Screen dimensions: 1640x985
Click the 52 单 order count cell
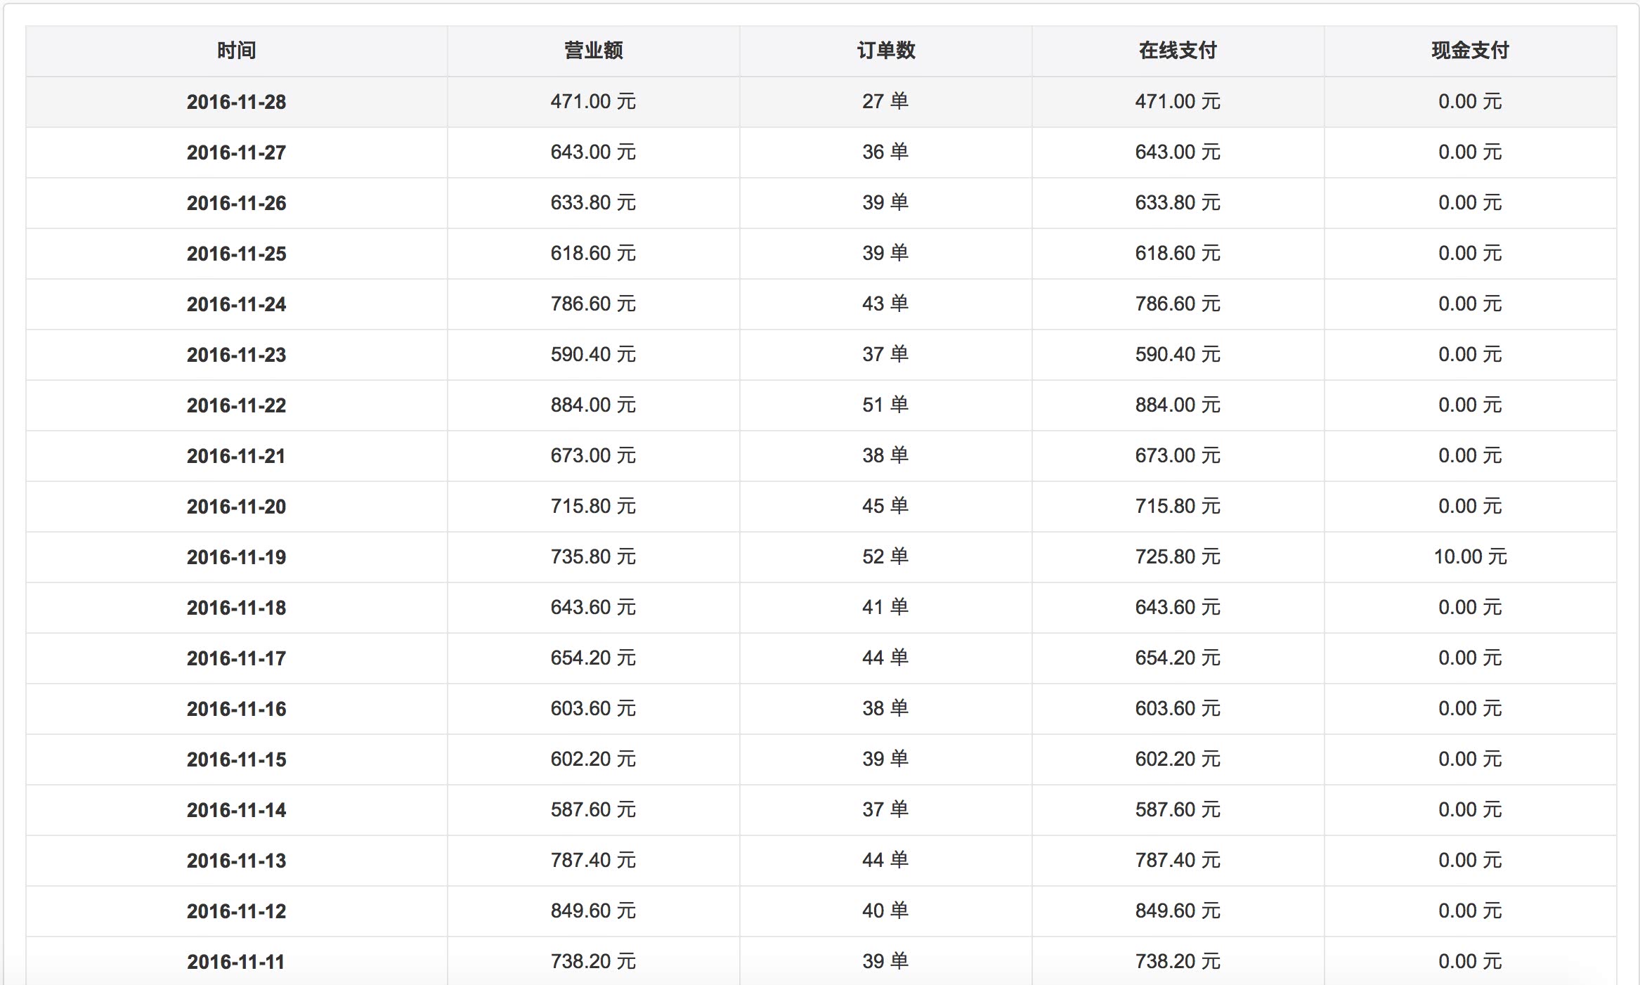885,557
